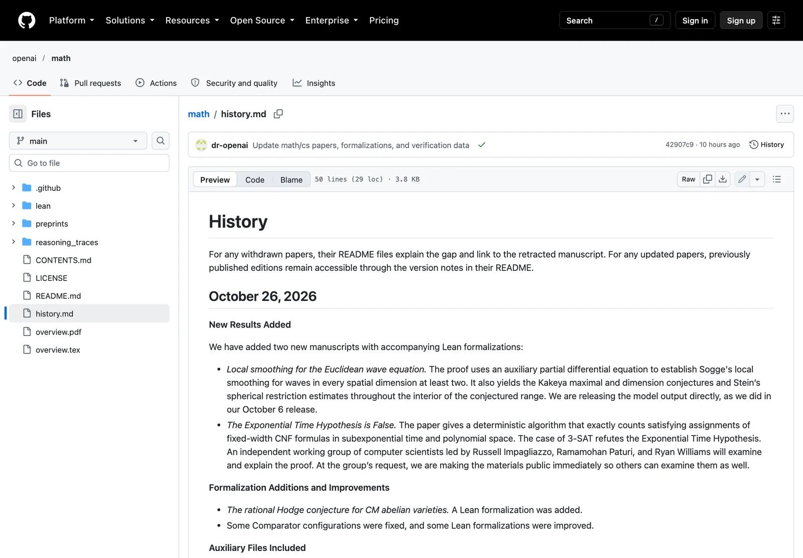Screen dimensions: 803x558
Task: Click the Go to file input
Action: click(89, 163)
